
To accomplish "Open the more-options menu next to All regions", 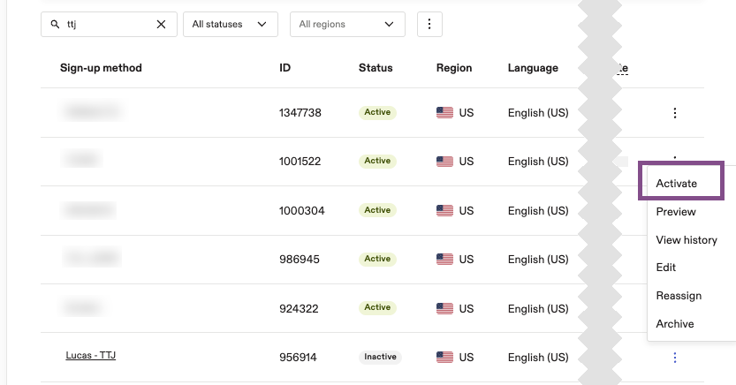I will (429, 25).
